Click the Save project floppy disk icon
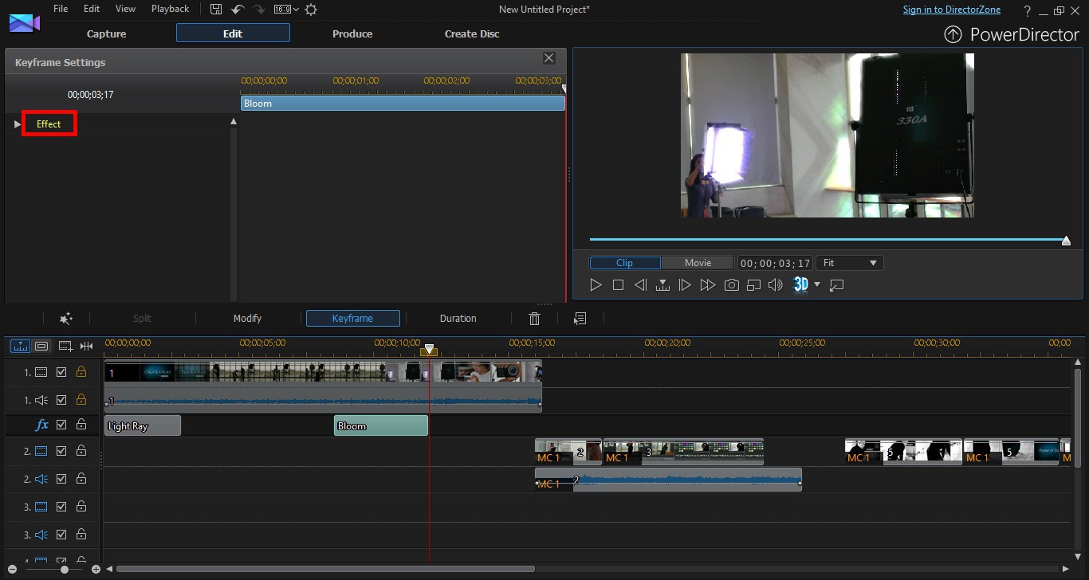Image resolution: width=1089 pixels, height=580 pixels. click(x=216, y=10)
